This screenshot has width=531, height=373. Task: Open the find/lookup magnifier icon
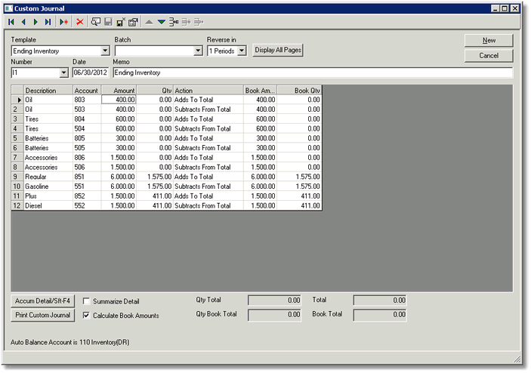(x=96, y=22)
